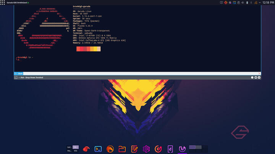Select the highlighted first desktop in pager
The image size is (275, 154).
(x=192, y=147)
